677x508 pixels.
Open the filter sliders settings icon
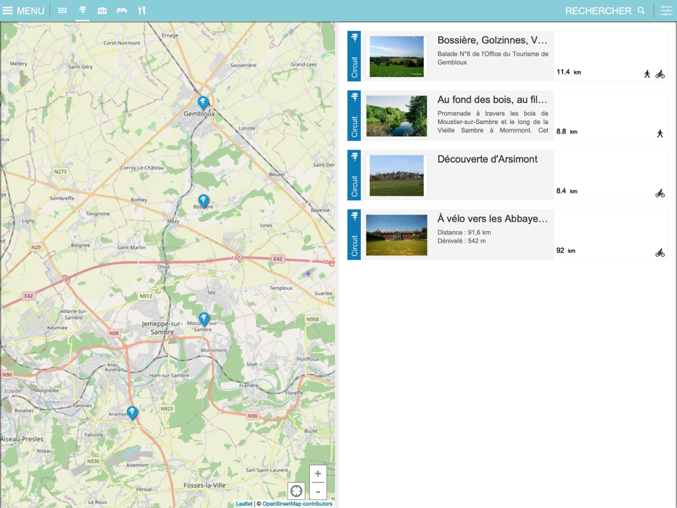[666, 10]
